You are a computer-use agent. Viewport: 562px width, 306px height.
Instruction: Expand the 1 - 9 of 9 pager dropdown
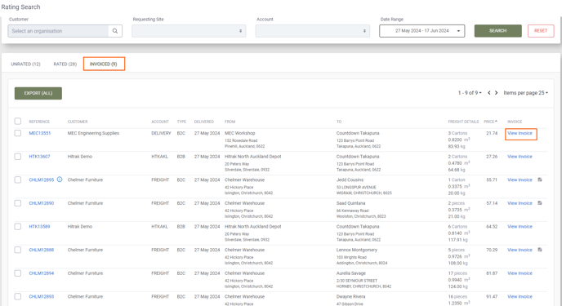coord(470,93)
